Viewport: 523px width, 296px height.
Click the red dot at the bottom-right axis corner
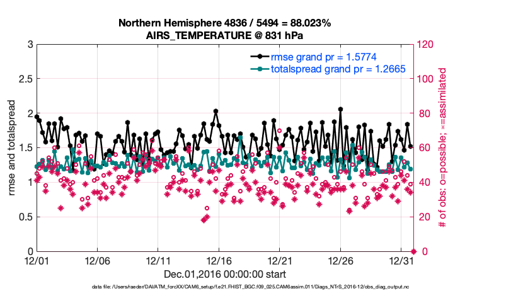tap(413, 251)
